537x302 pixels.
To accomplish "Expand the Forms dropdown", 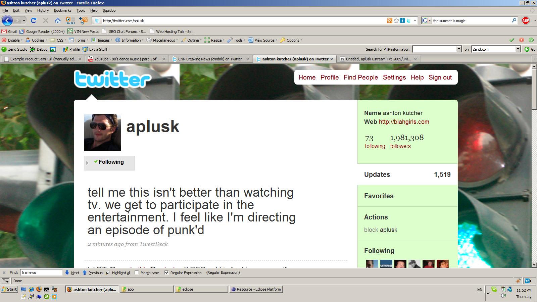I will pos(79,40).
